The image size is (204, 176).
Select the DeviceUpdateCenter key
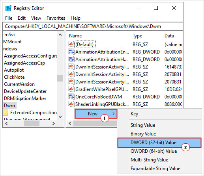pyautogui.click(x=25, y=91)
